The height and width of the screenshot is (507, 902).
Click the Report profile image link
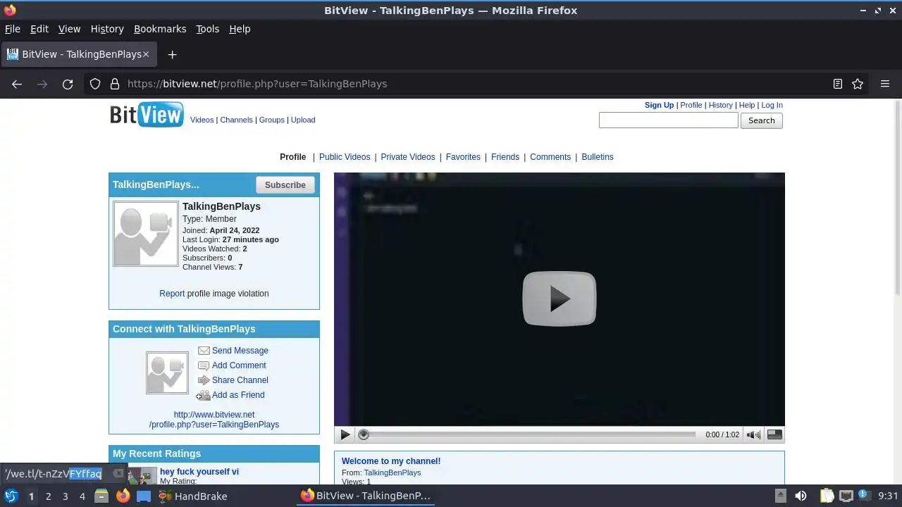[x=172, y=294]
